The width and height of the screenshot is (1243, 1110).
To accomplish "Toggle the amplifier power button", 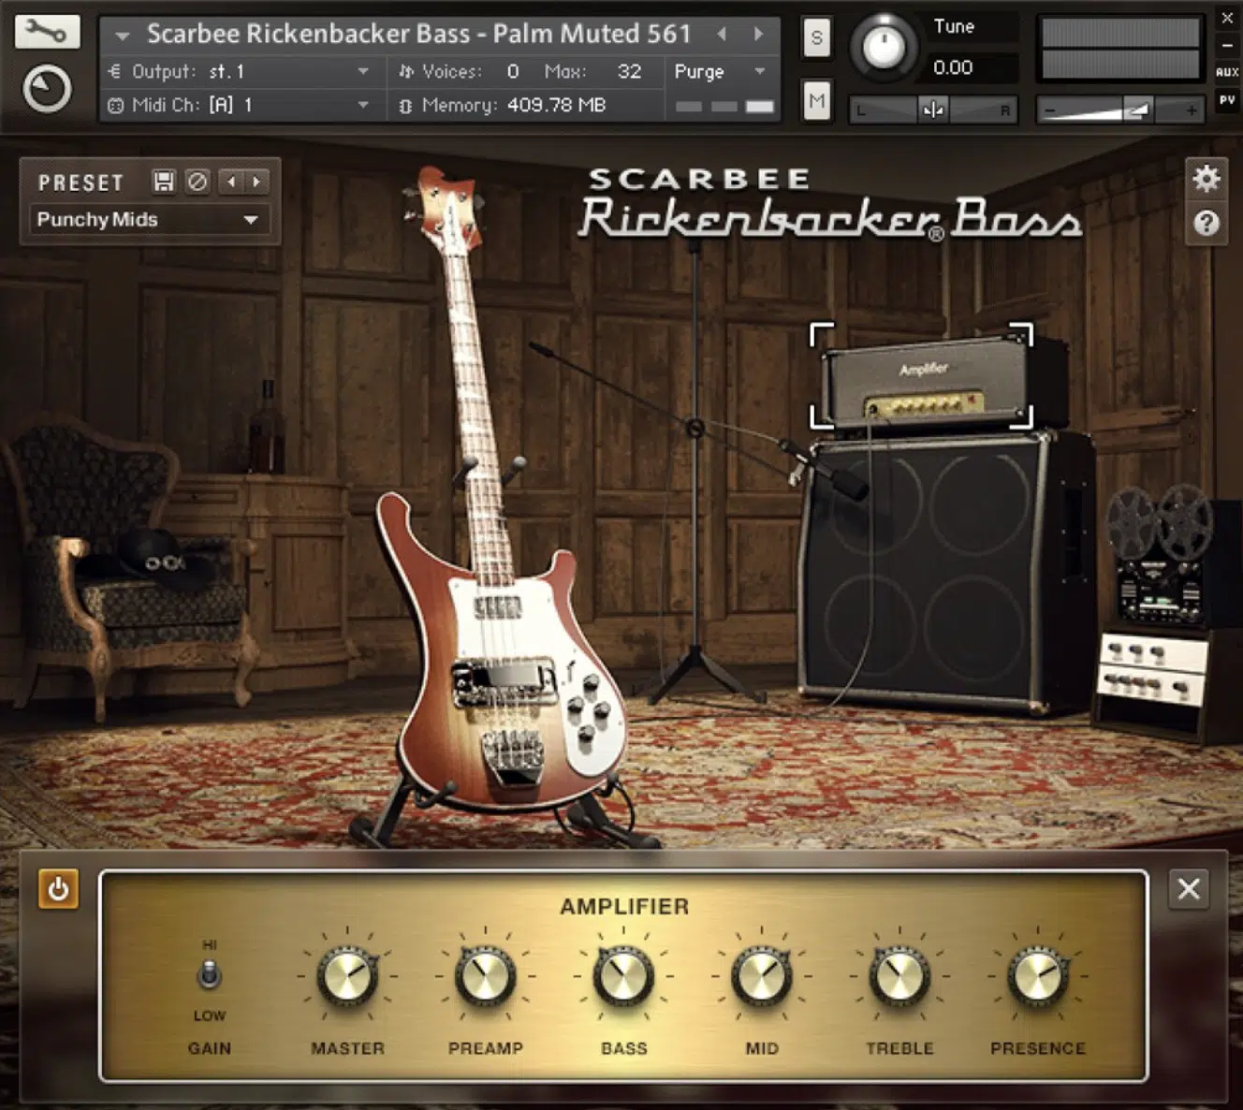I will point(58,889).
